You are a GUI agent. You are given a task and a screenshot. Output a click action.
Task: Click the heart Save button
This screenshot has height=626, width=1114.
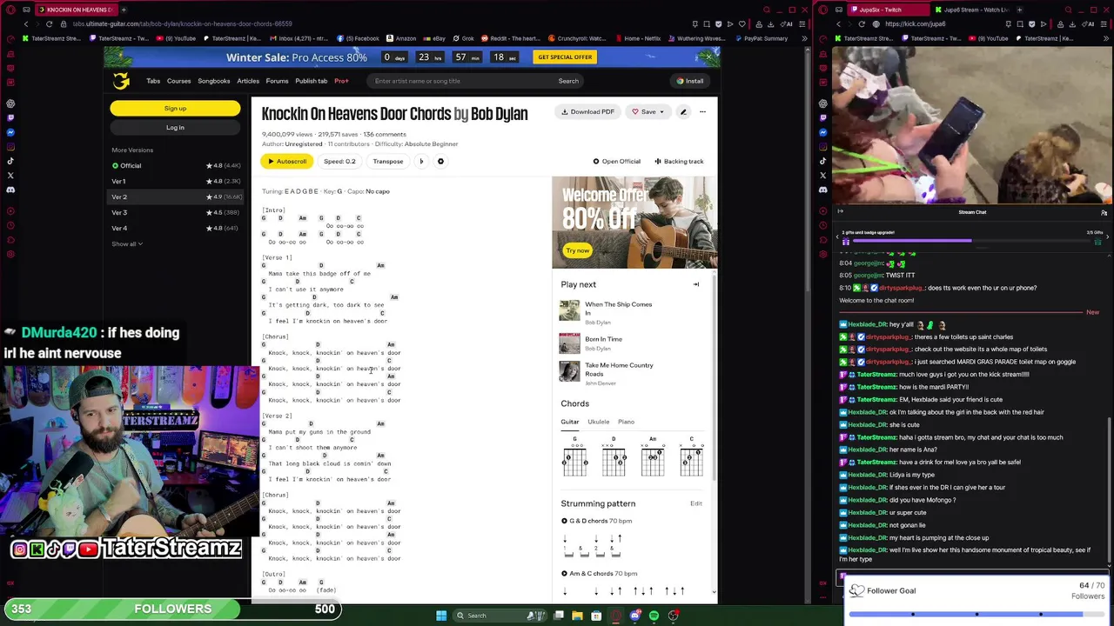click(x=644, y=111)
